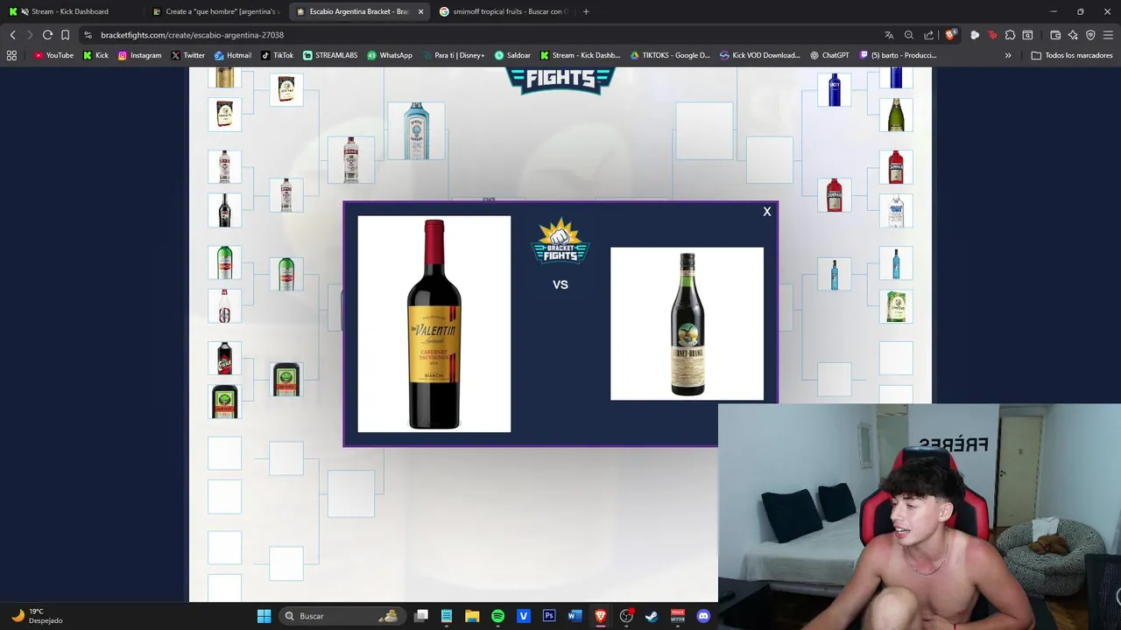The width and height of the screenshot is (1121, 630).
Task: Click the taskbar Buscar search box
Action: pos(341,616)
